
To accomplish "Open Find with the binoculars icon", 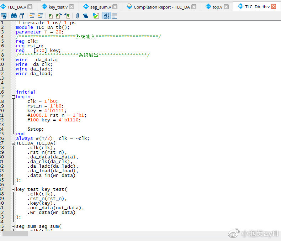I will pyautogui.click(x=14, y=16).
